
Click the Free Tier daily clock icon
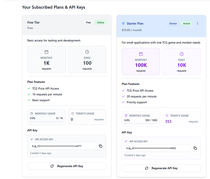coord(87,52)
